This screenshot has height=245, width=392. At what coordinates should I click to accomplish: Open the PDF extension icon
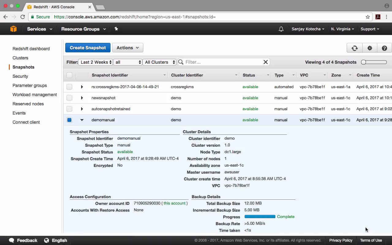click(378, 17)
